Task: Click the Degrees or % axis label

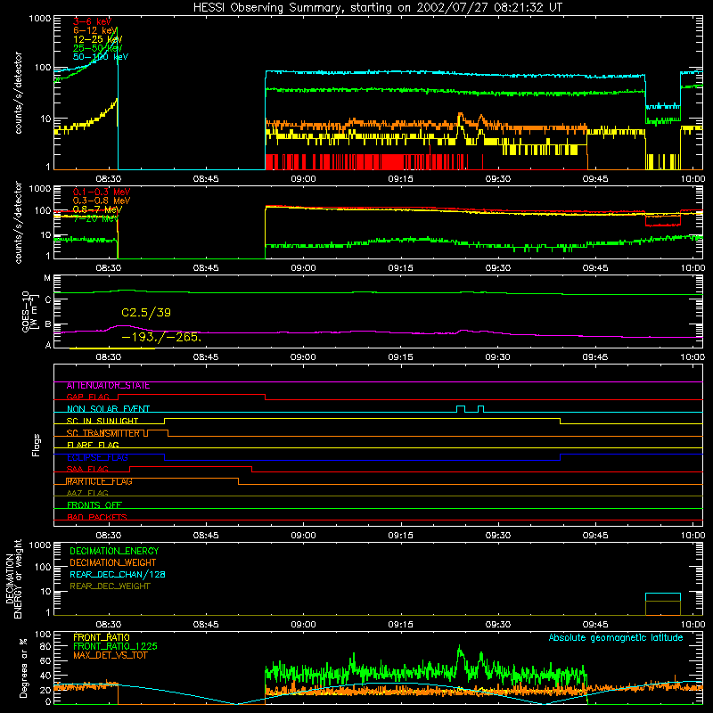Action: point(23,668)
